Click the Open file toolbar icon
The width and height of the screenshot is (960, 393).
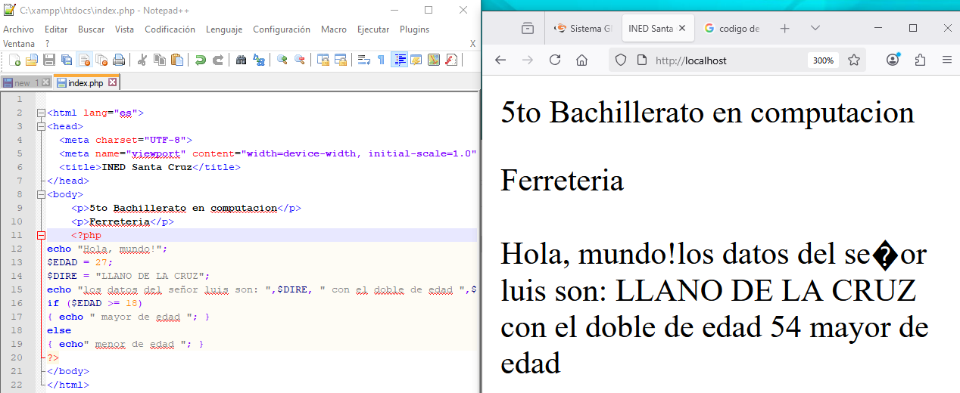pyautogui.click(x=32, y=60)
